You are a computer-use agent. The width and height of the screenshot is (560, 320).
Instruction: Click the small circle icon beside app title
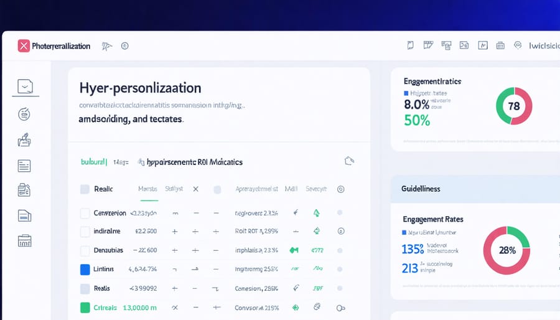tap(124, 45)
